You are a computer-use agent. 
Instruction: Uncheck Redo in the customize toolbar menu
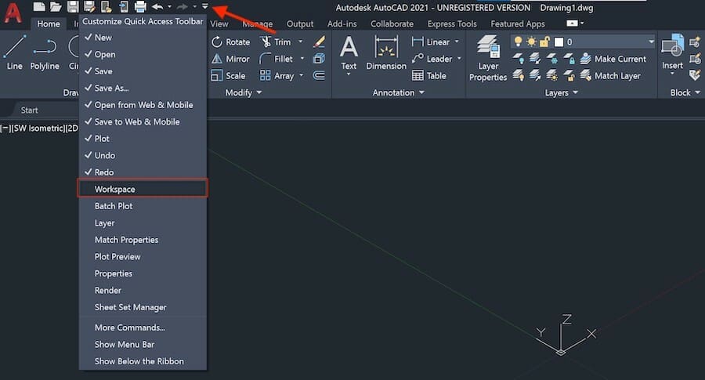(x=143, y=172)
